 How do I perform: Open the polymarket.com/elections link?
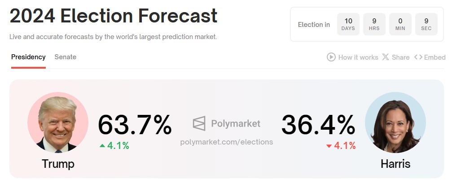(226, 142)
